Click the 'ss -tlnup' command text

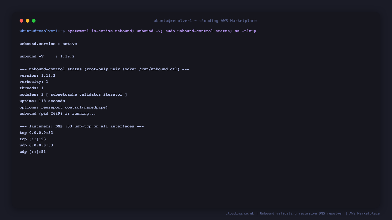pos(245,31)
